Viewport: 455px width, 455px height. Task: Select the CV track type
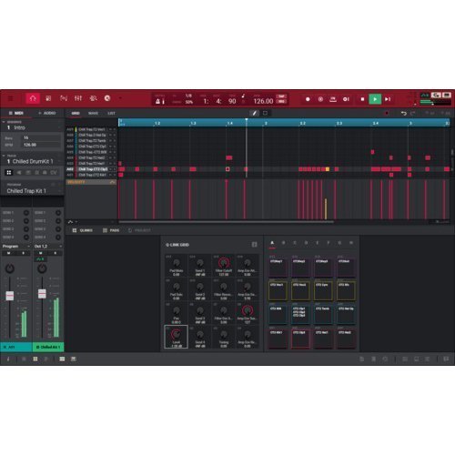coord(54,173)
